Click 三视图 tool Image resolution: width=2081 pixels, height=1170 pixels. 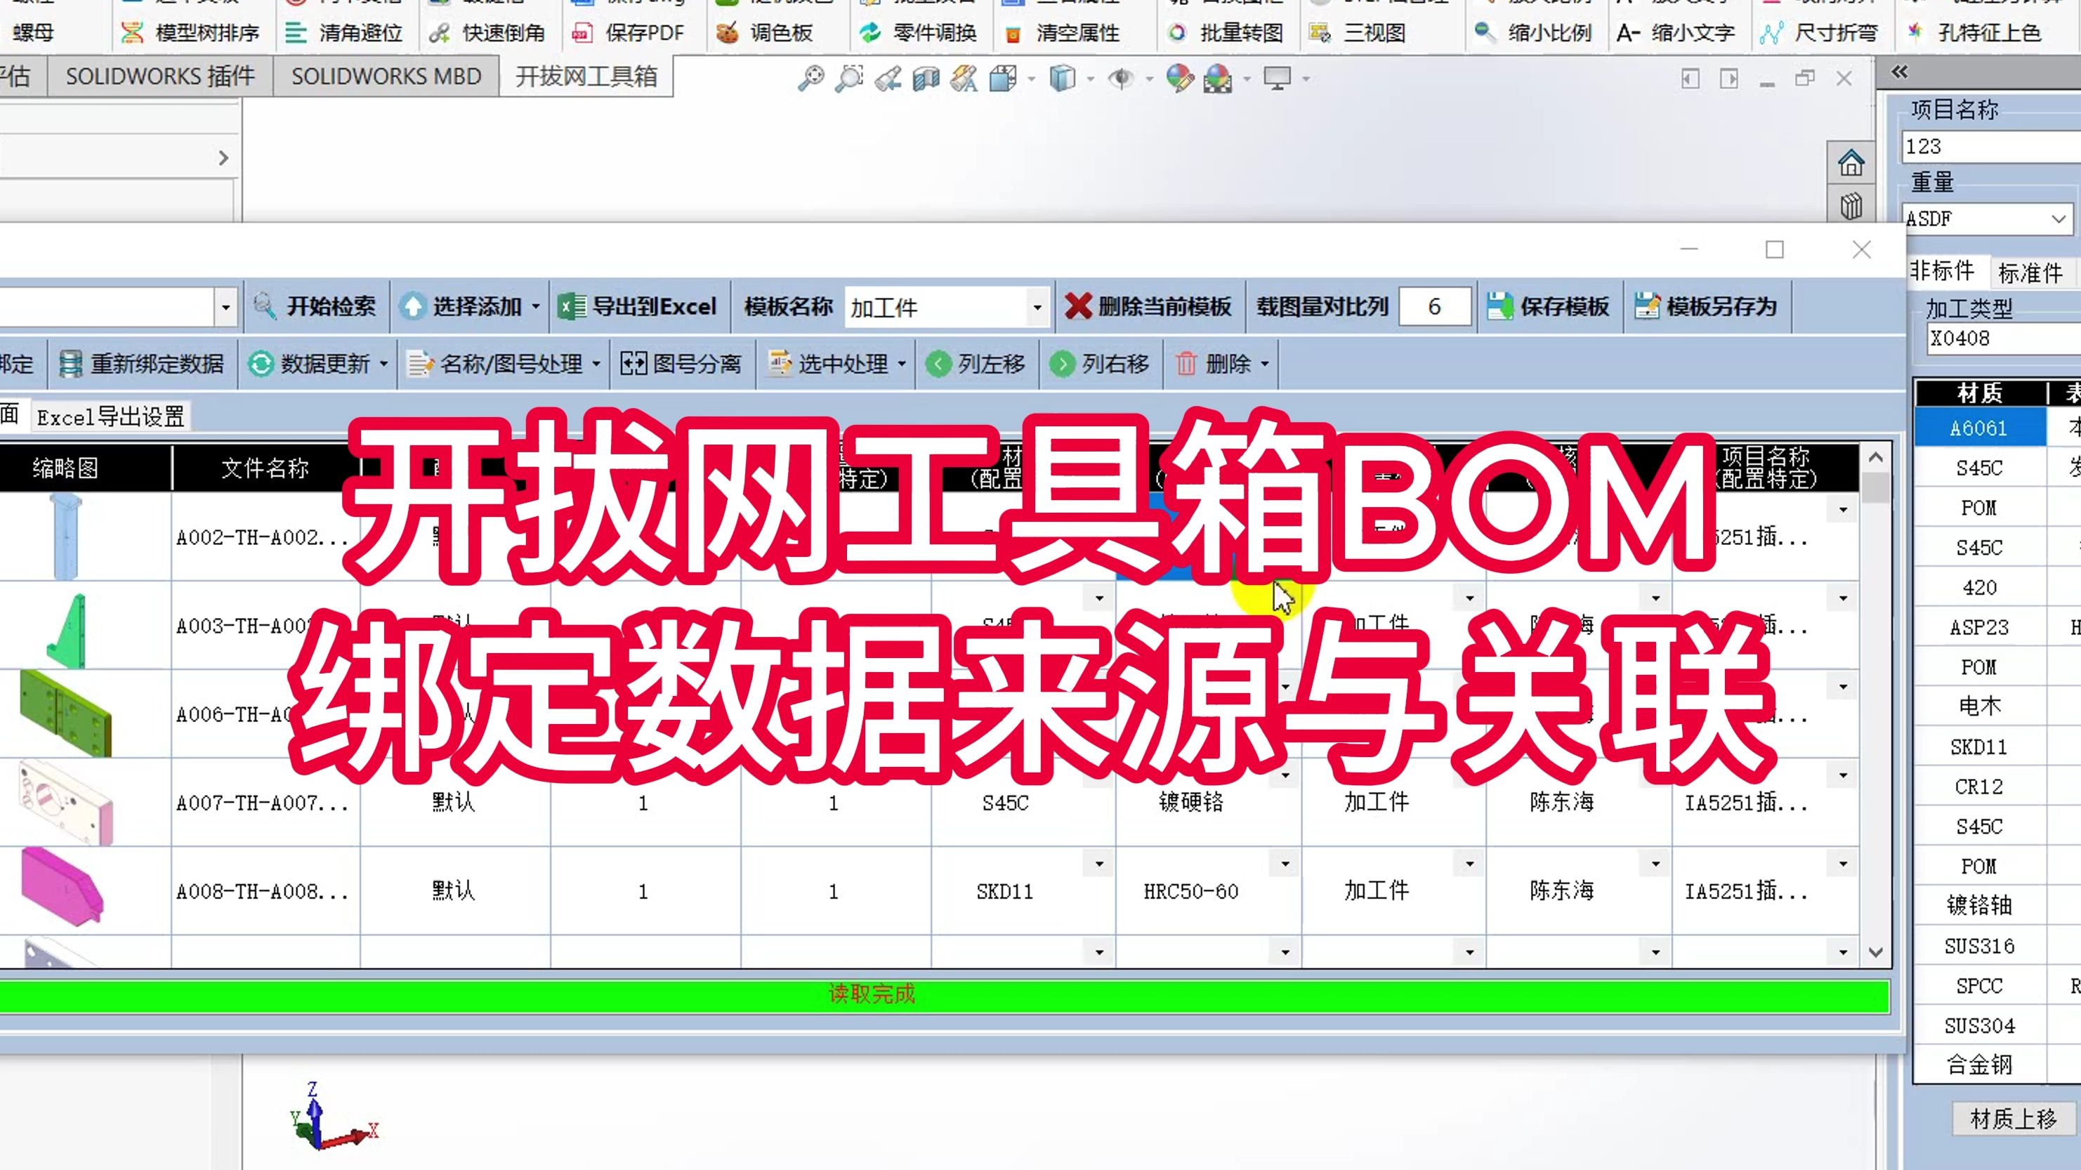click(1358, 33)
